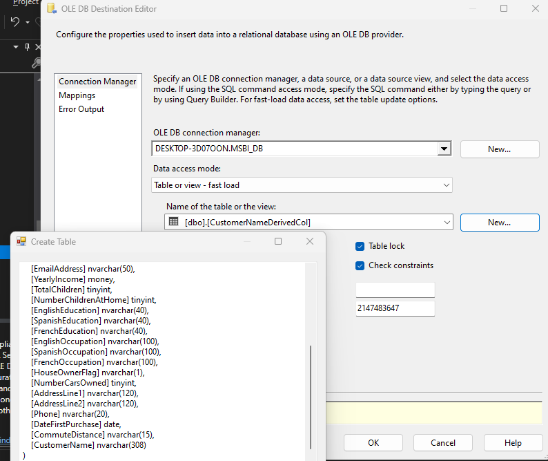The image size is (548, 461).
Task: Click the Undo arrow icon in toolbar
Action: [15, 21]
